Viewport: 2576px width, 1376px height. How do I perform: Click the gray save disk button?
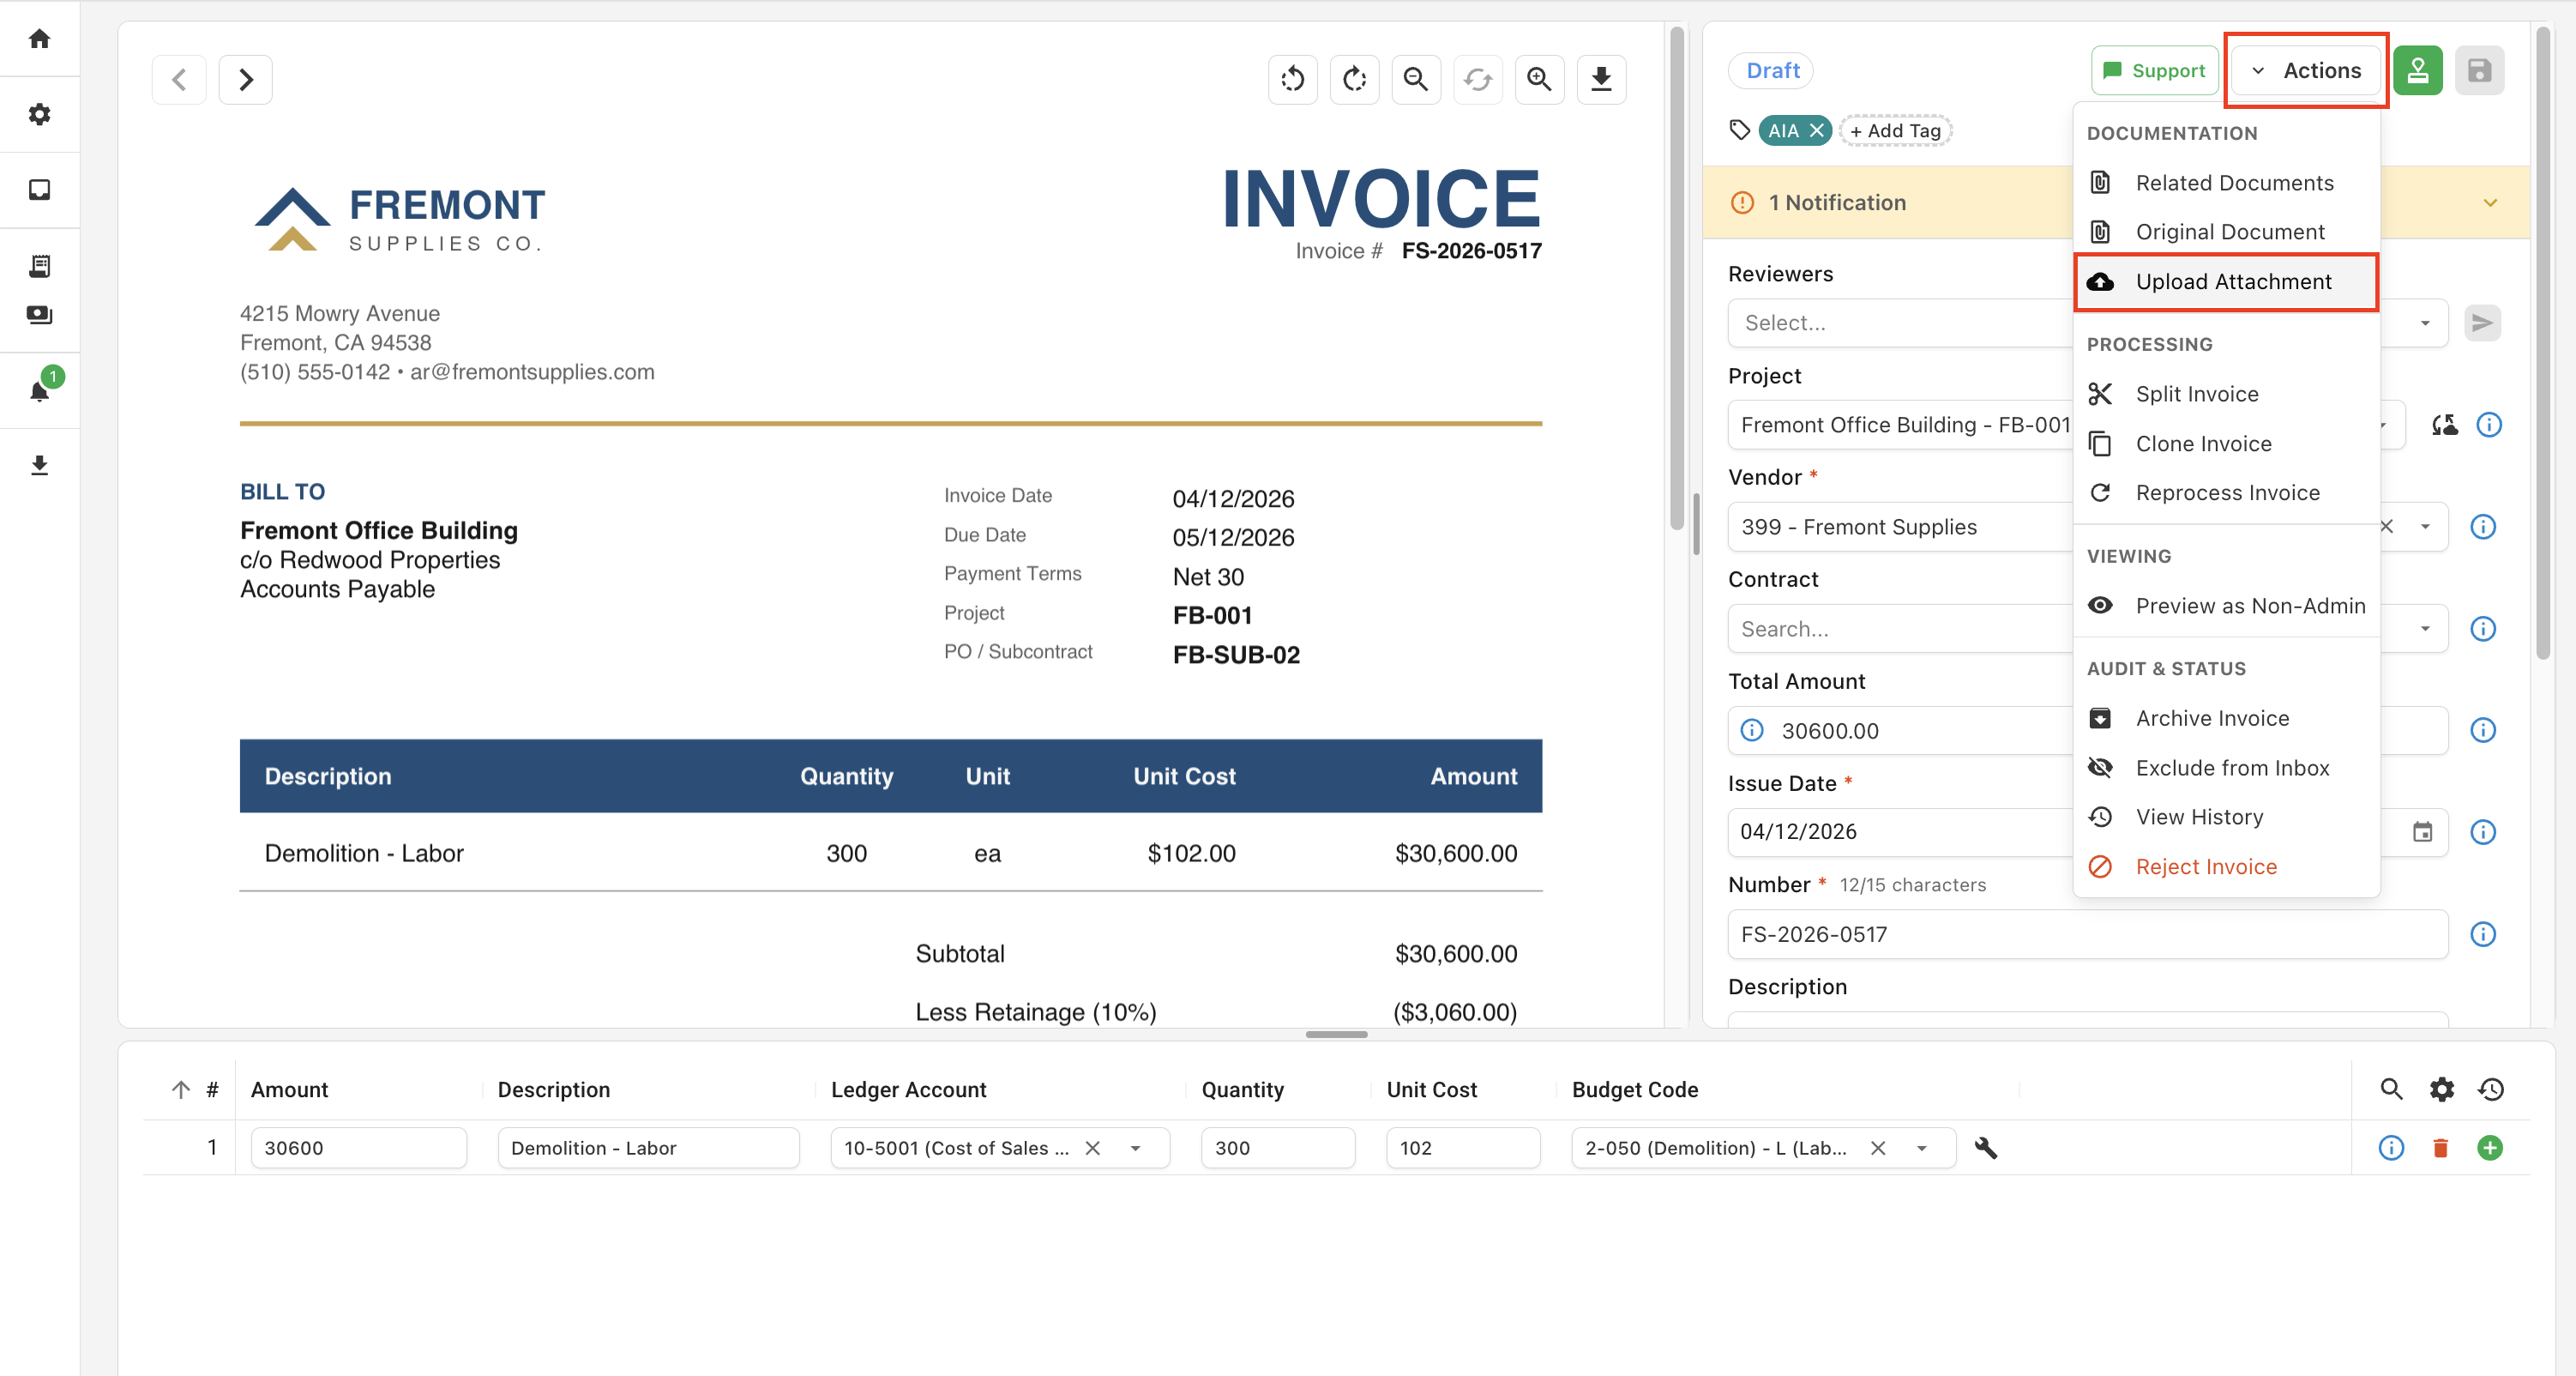point(2479,70)
